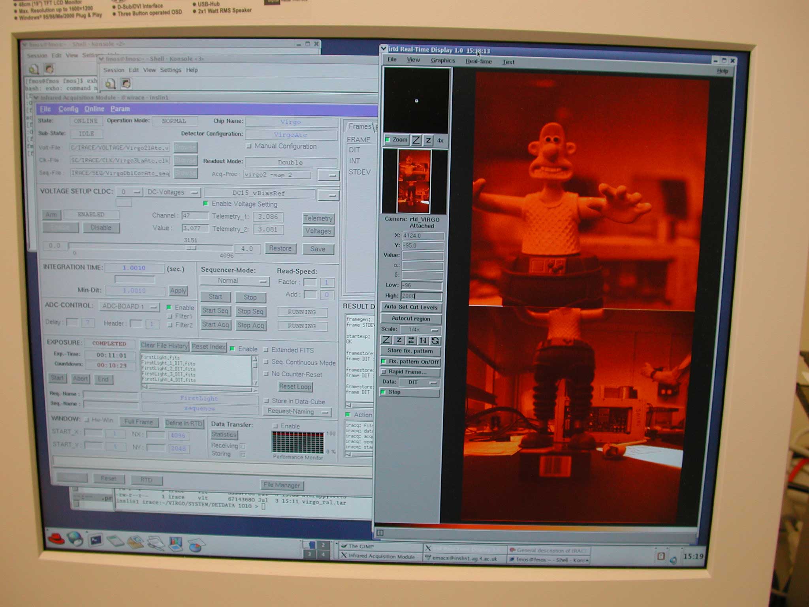809x607 pixels.
Task: Open the Scale 1/4x dropdown
Action: coord(420,330)
